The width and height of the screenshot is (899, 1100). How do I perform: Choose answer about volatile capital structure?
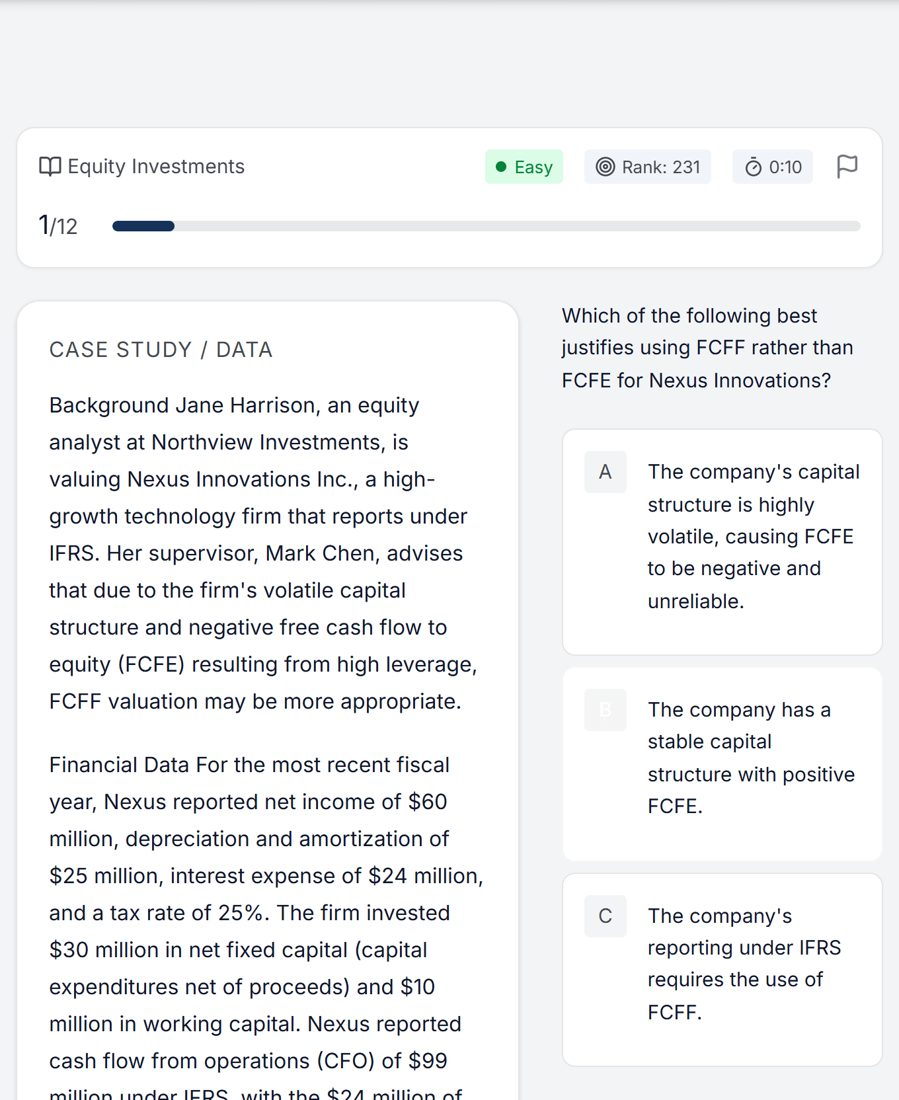click(723, 542)
